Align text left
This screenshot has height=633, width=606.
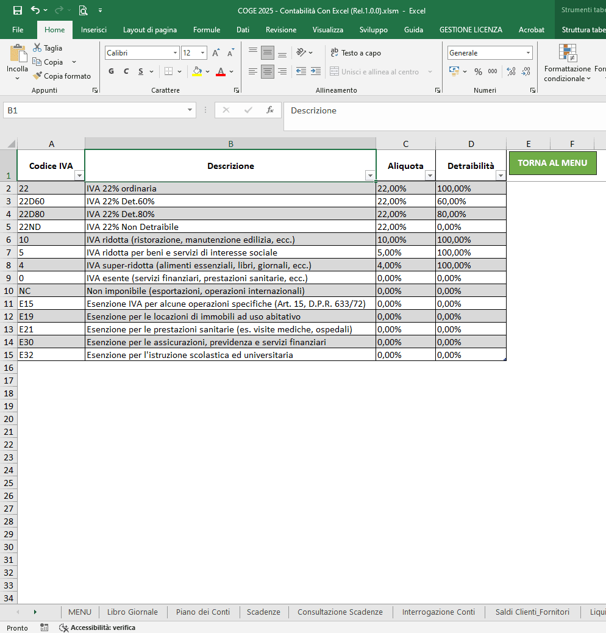pos(253,71)
